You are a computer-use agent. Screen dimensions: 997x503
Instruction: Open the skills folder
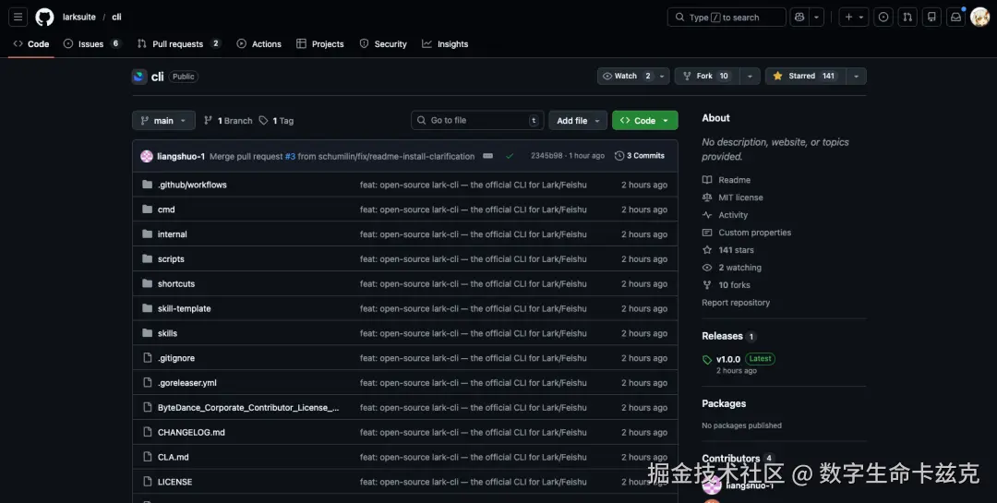(167, 333)
